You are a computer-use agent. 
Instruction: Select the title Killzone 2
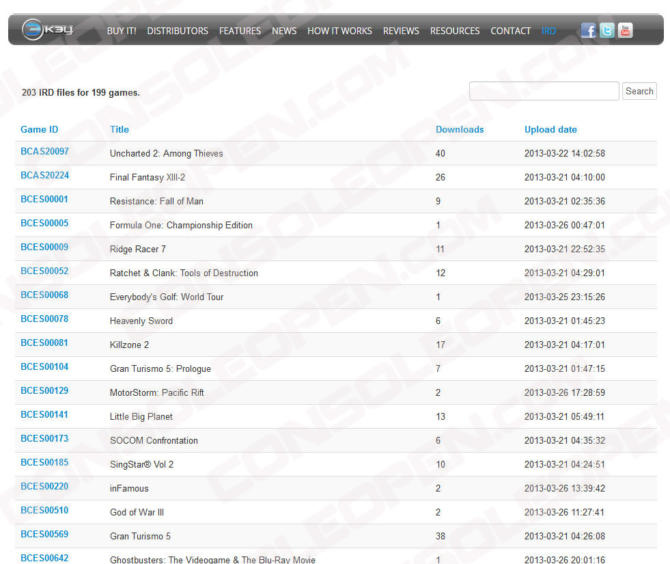pos(129,345)
